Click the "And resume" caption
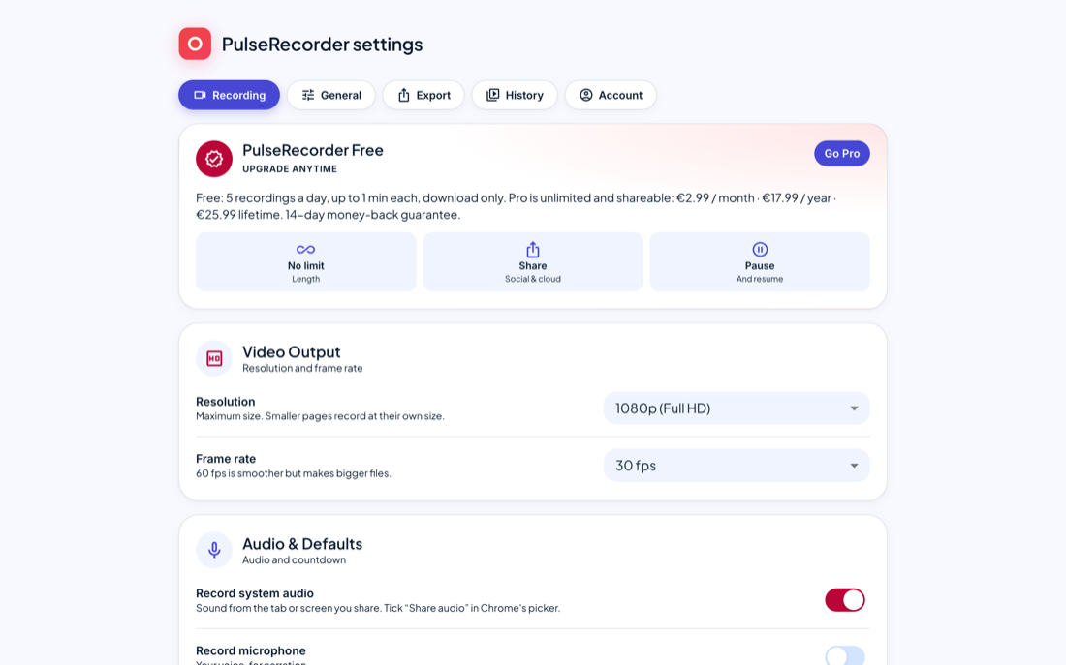Screen dimensions: 1066x665 coord(760,279)
